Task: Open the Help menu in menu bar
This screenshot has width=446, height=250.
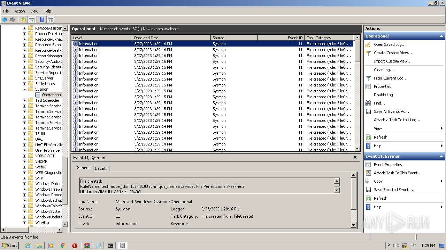Action: pos(47,11)
